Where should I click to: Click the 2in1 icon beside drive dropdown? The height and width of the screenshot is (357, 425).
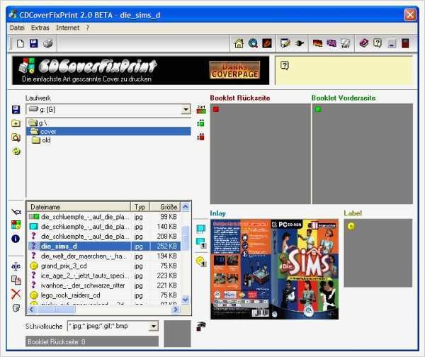coord(201,109)
